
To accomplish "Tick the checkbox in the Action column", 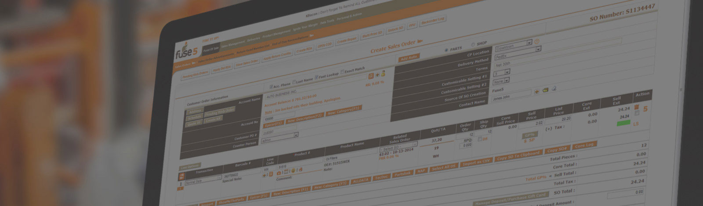I will [x=638, y=113].
